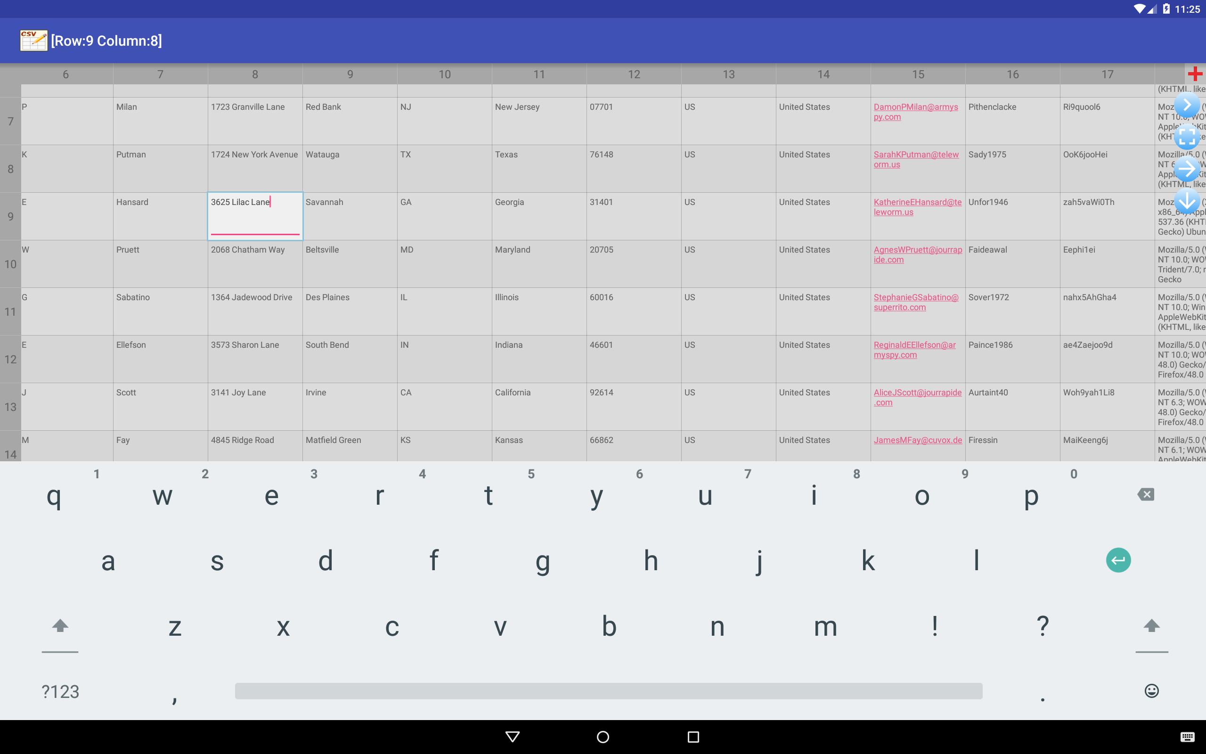Viewport: 1206px width, 754px height.
Task: Tap the left shift key
Action: (60, 626)
